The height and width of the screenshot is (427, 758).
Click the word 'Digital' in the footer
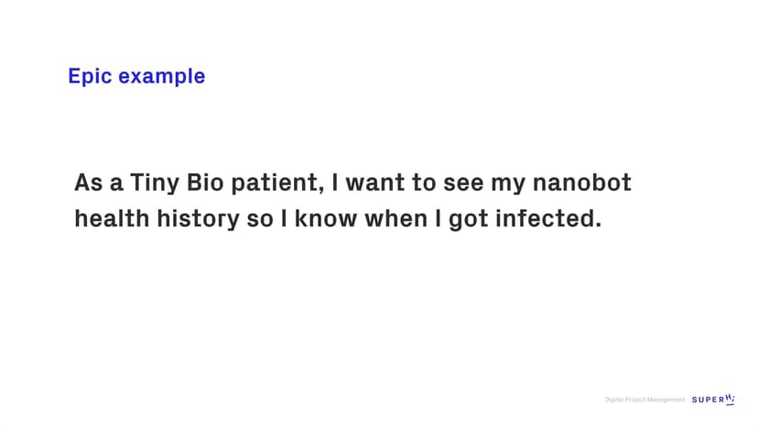click(613, 400)
